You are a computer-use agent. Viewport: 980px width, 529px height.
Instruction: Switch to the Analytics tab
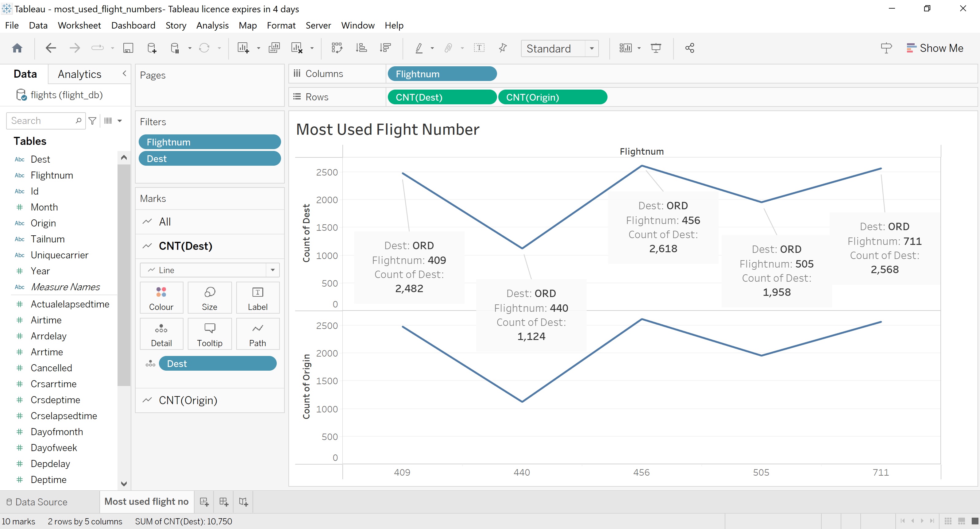tap(79, 73)
